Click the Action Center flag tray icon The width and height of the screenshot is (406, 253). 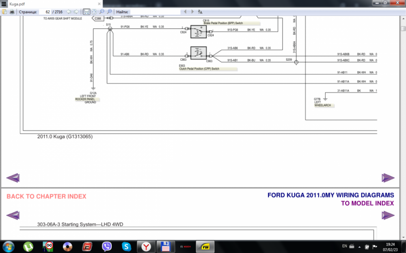pos(374,247)
